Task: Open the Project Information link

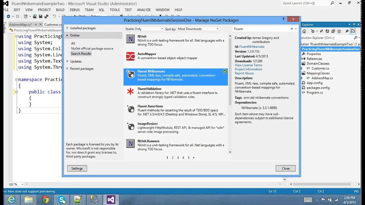Action: click(248, 69)
